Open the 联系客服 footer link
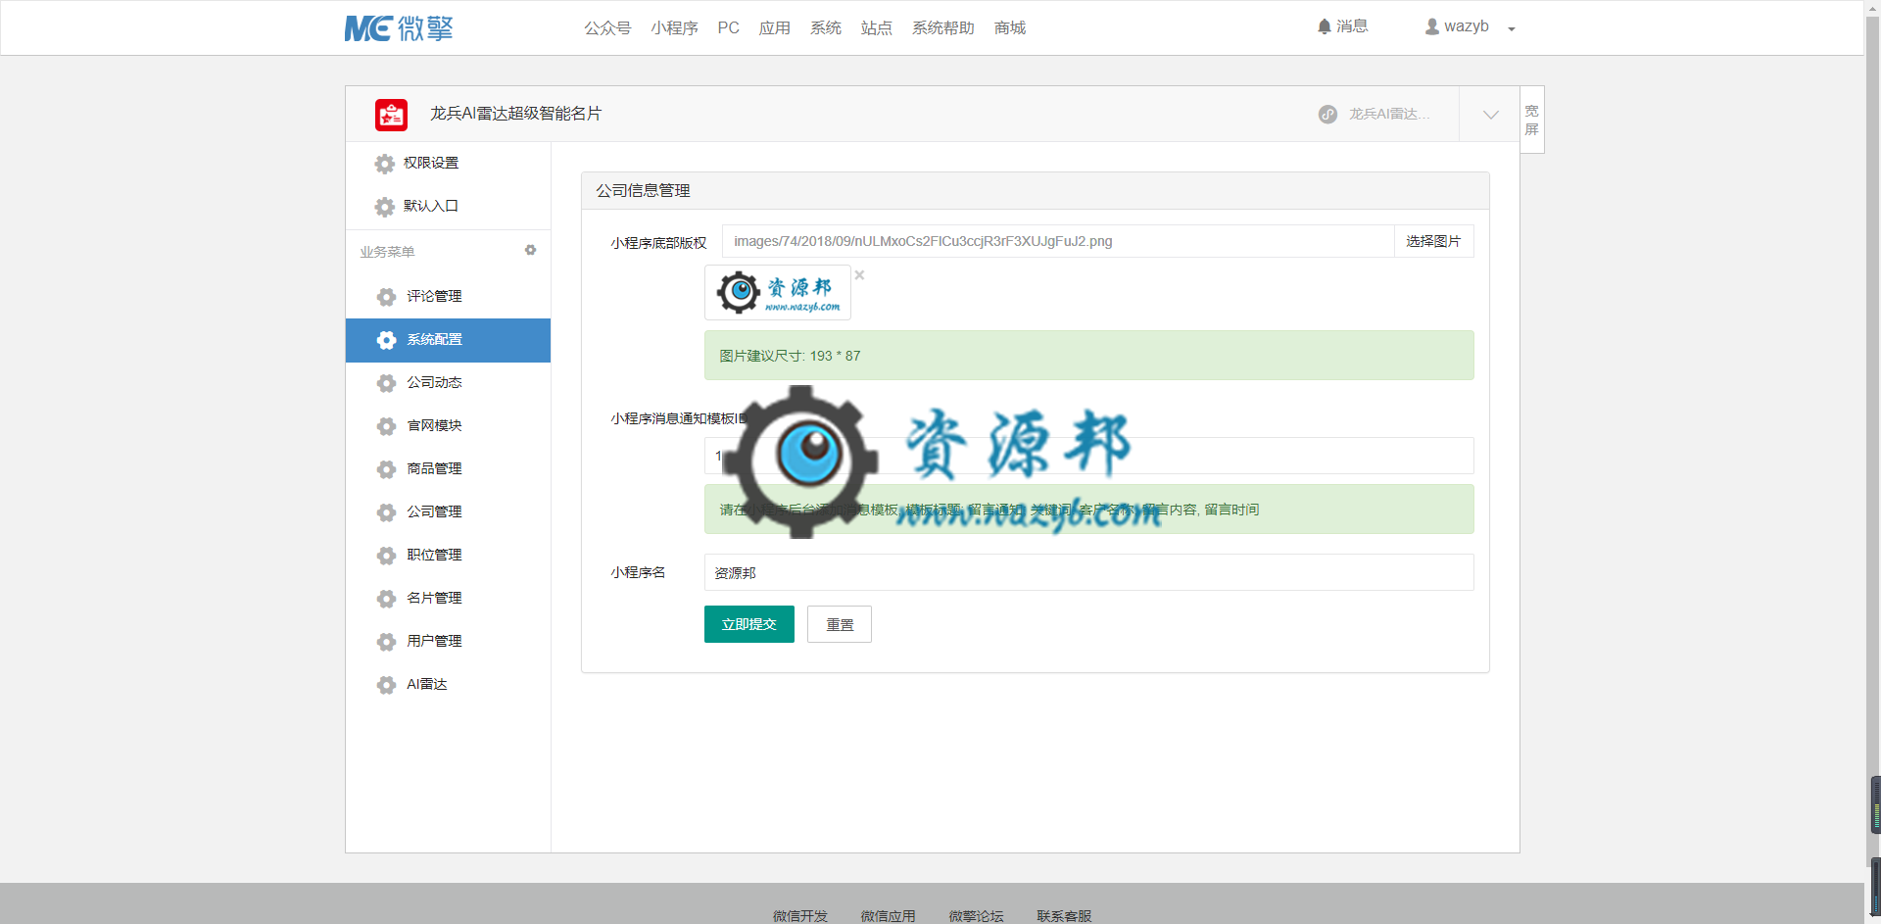This screenshot has width=1881, height=924. (1065, 916)
